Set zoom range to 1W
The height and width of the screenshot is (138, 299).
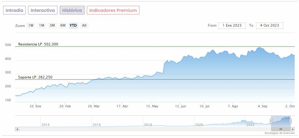(x=31, y=25)
